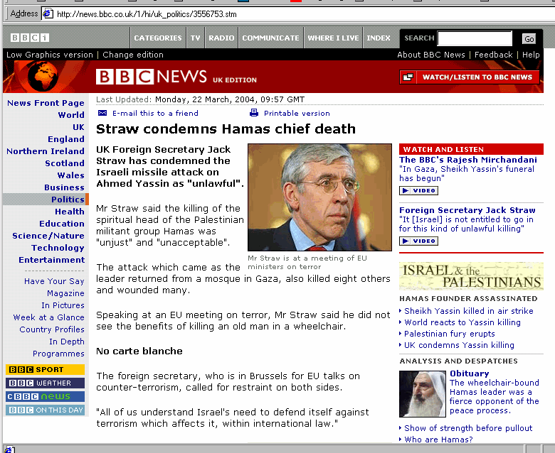Open the Business section

pos(65,187)
